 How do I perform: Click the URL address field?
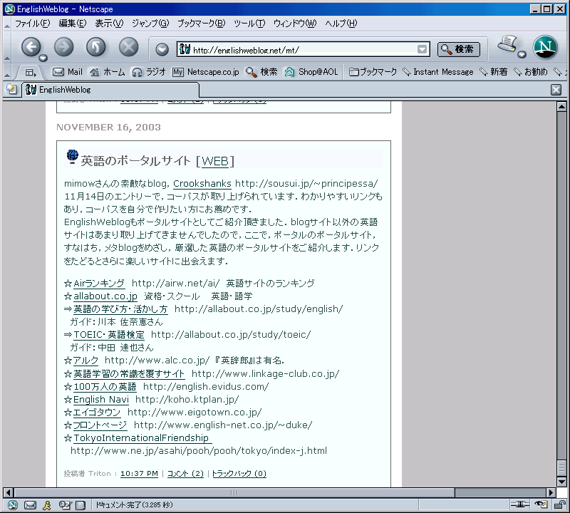click(x=304, y=49)
